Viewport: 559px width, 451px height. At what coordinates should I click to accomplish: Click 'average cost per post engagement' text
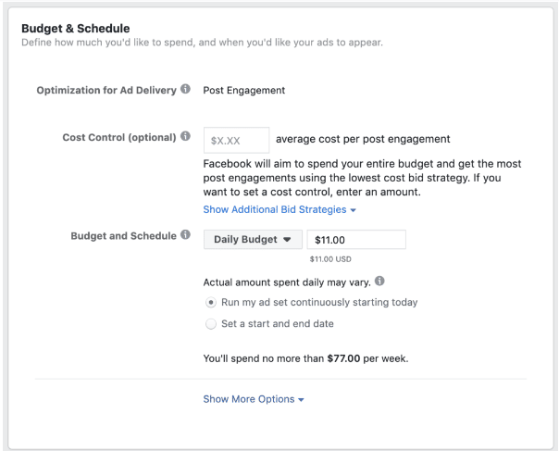[x=363, y=139]
